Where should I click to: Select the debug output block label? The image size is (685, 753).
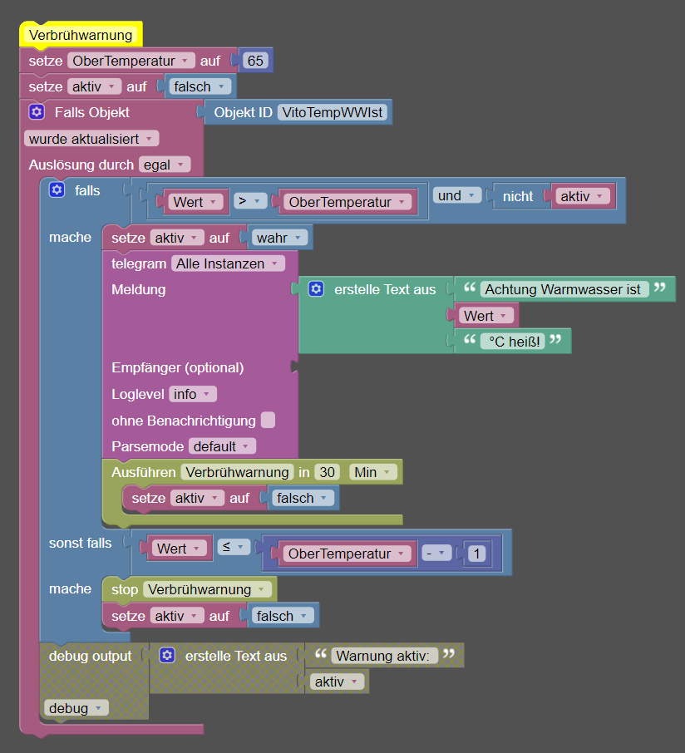90,656
